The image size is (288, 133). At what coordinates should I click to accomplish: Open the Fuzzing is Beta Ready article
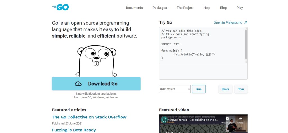coord(74,130)
